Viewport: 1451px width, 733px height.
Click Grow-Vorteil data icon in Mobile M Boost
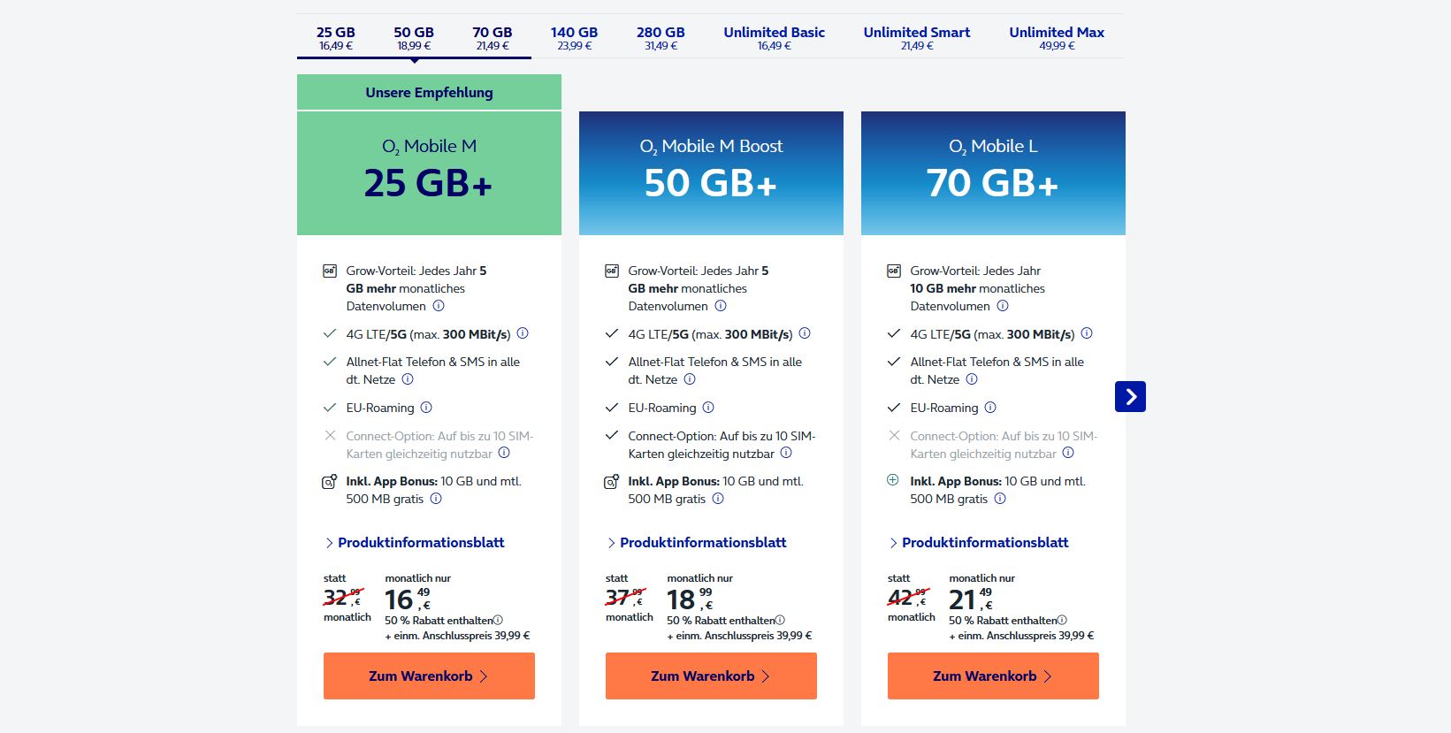click(612, 271)
